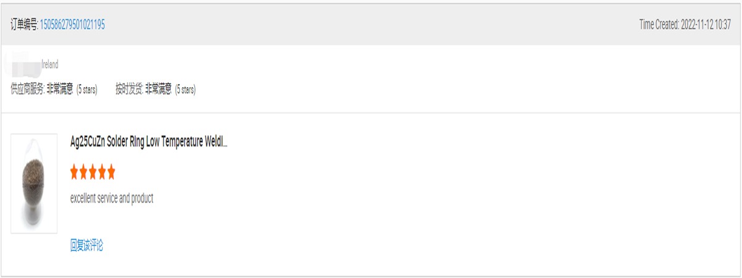Open the Ag25CuZn Solder Ring product title
Image resolution: width=742 pixels, height=278 pixels.
click(x=149, y=142)
